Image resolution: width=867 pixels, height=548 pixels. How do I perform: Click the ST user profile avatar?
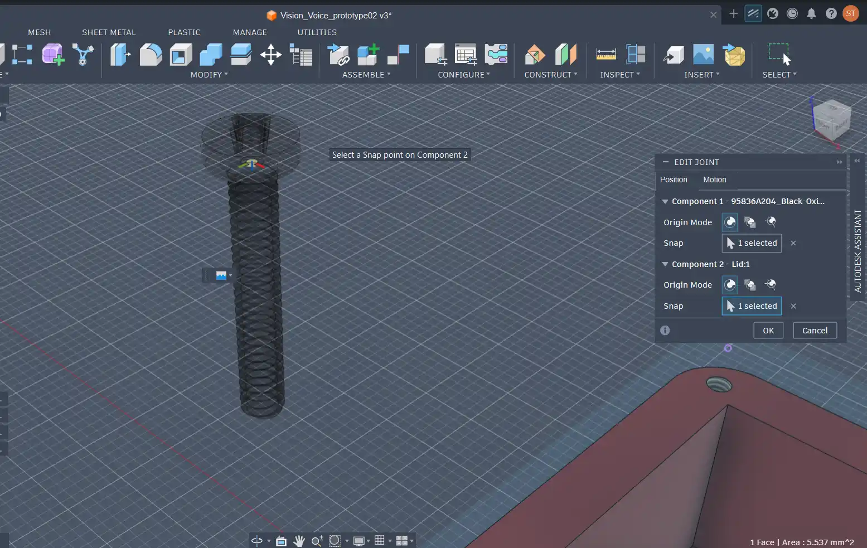[851, 13]
